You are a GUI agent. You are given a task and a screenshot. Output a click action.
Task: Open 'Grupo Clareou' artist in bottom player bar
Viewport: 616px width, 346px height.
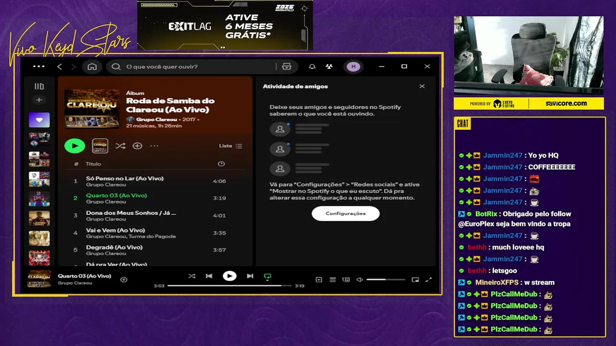75,283
